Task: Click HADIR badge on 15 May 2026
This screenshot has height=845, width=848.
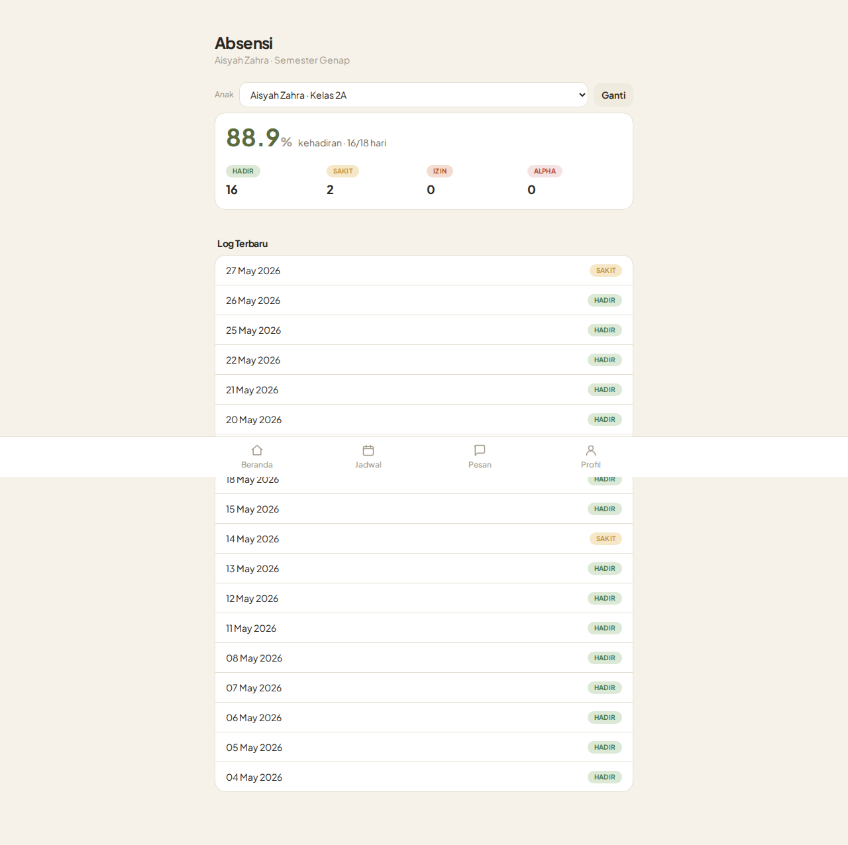Action: click(x=605, y=509)
